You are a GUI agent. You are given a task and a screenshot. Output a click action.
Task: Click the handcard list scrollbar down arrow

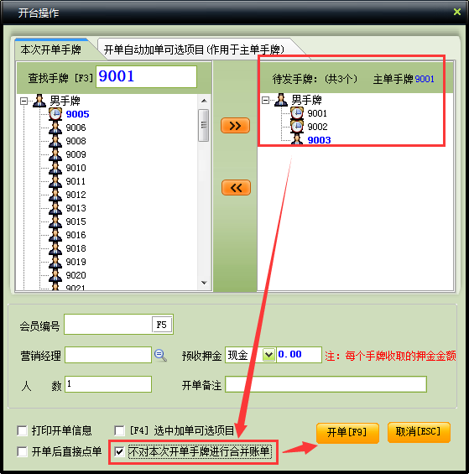pyautogui.click(x=204, y=283)
